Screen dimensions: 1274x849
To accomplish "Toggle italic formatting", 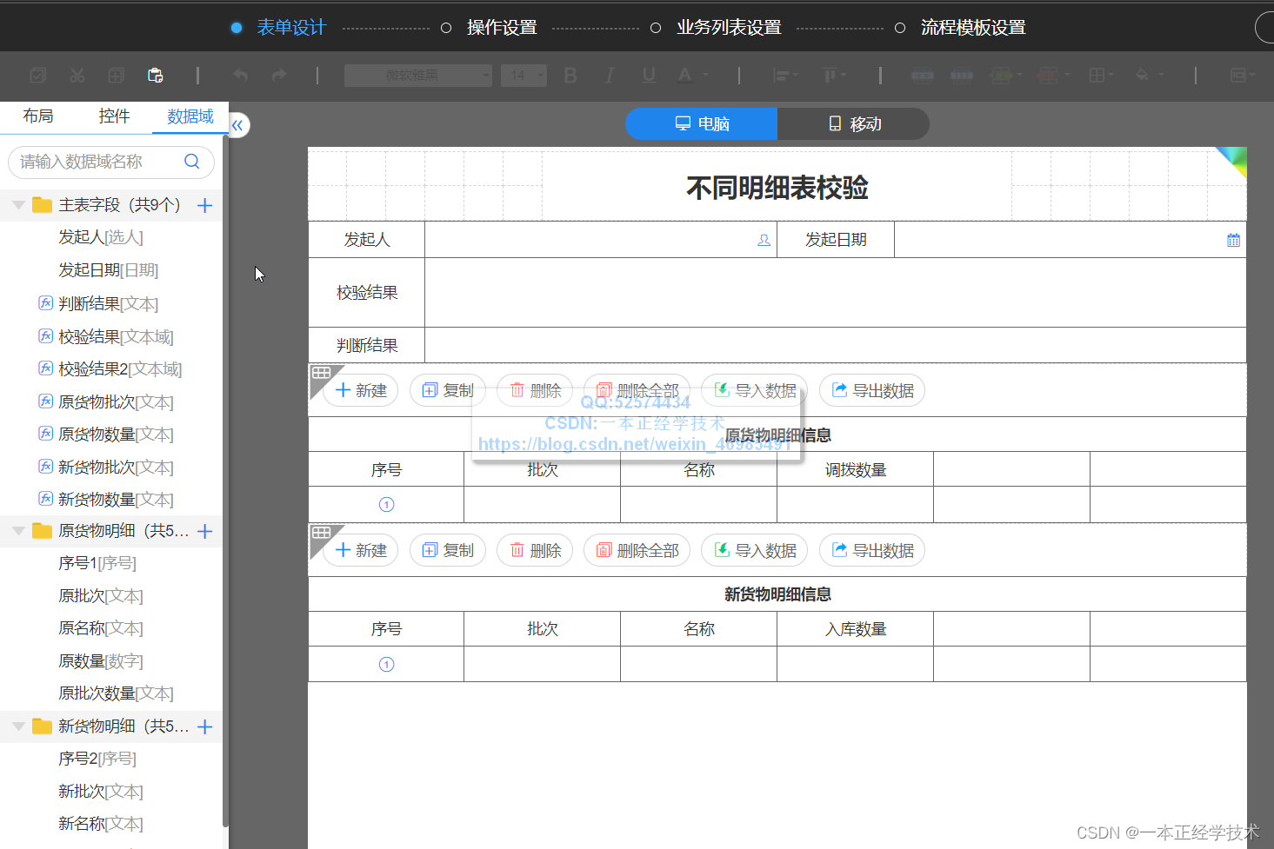I will point(610,76).
